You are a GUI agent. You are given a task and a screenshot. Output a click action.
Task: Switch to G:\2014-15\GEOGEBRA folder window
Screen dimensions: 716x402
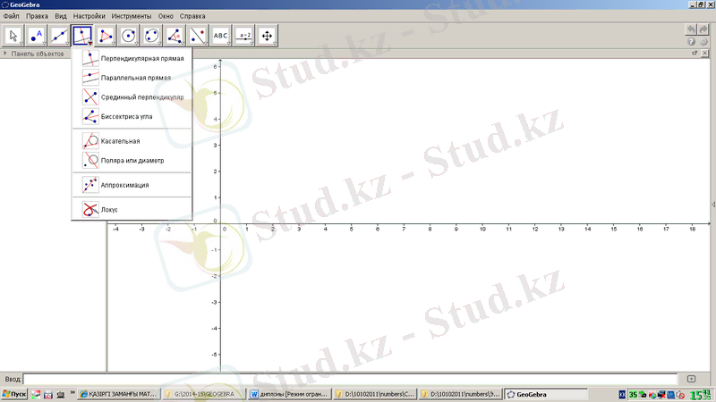point(204,394)
